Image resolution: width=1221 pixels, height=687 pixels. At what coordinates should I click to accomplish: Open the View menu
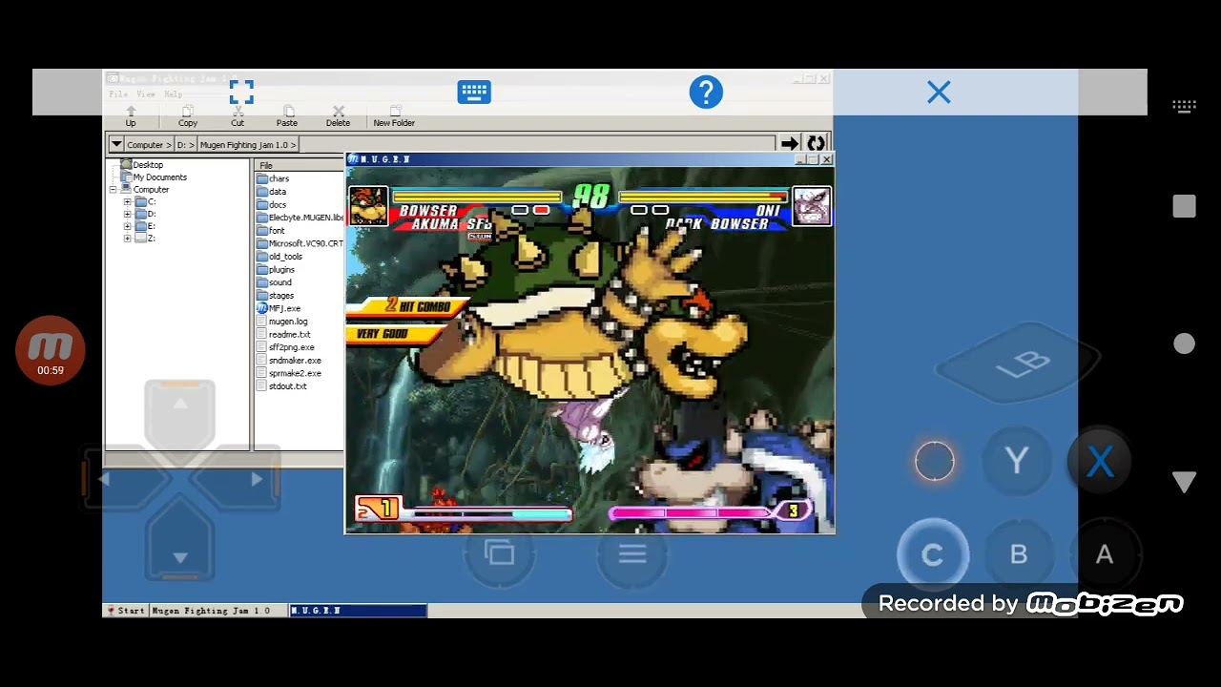pyautogui.click(x=145, y=94)
